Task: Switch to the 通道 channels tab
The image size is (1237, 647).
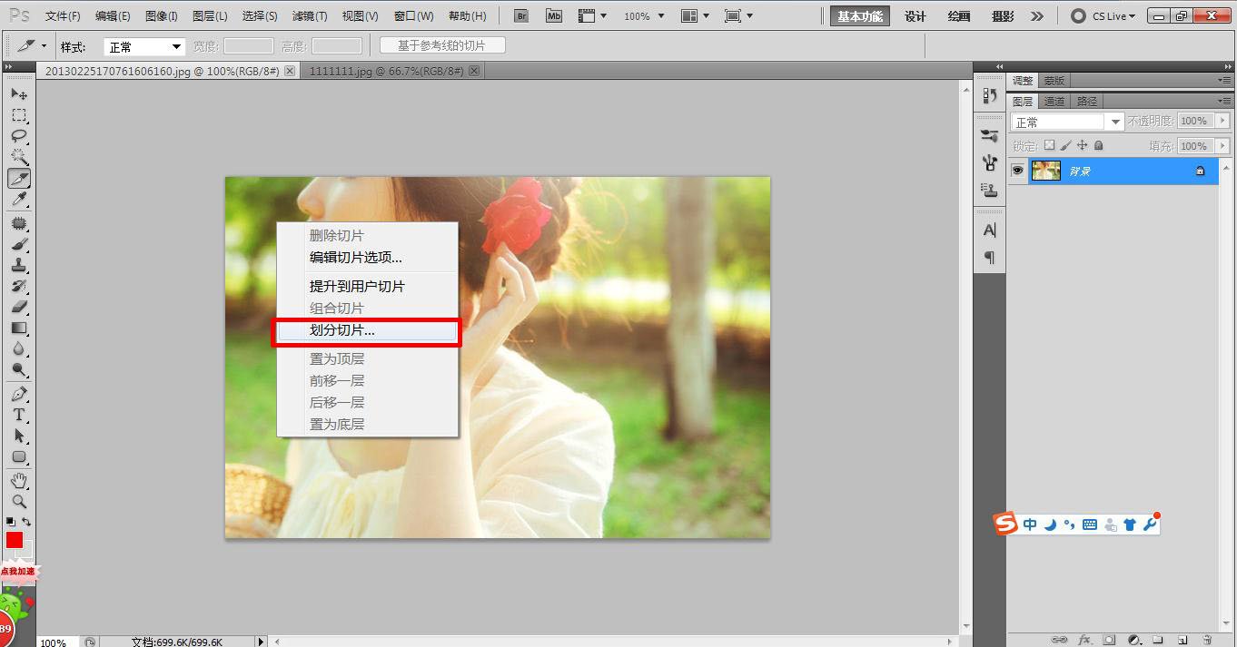Action: tap(1055, 101)
